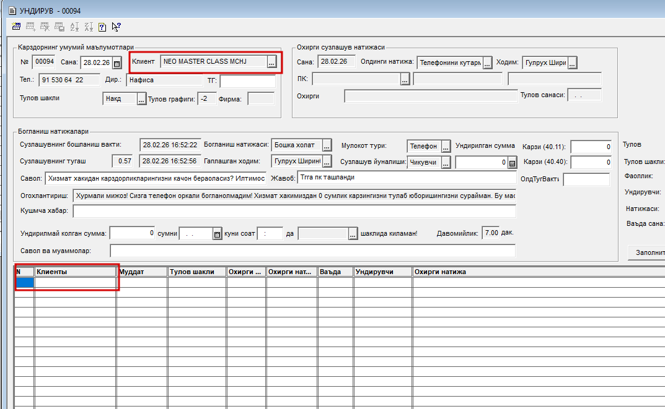Sort ascending A-Z from toolbar
The image size is (665, 409).
pos(74,27)
